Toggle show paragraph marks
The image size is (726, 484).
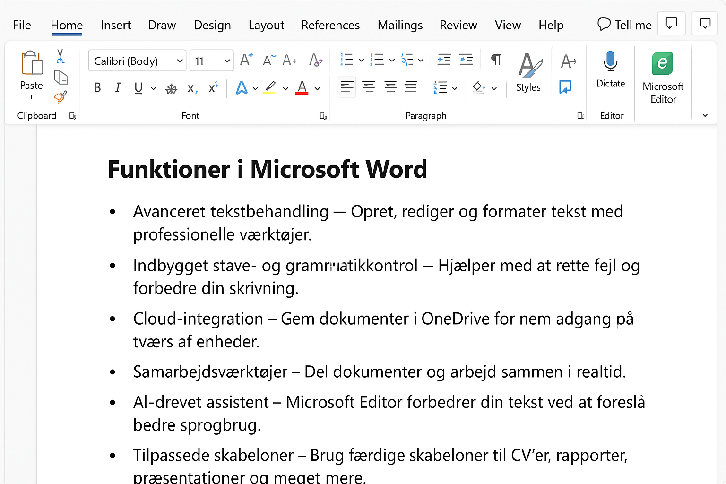click(496, 60)
